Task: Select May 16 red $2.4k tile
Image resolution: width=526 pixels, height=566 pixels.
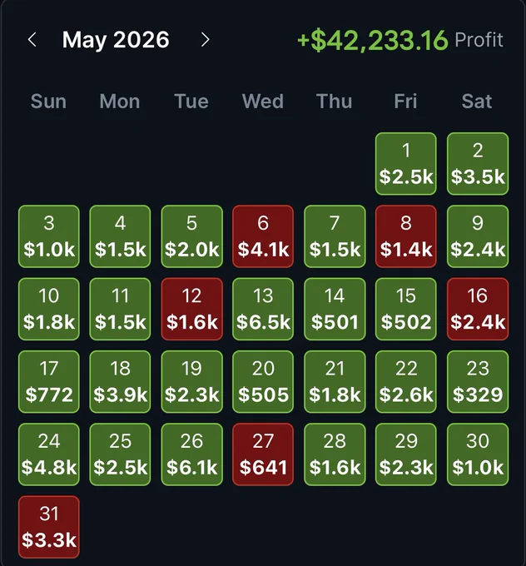Action: coord(478,309)
